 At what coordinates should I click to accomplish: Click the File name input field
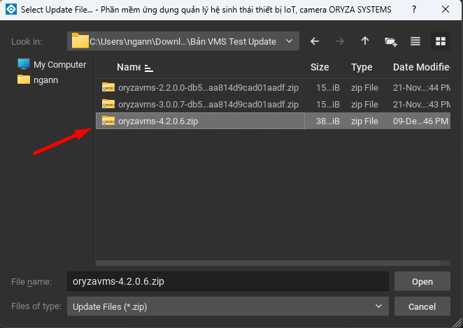click(228, 281)
